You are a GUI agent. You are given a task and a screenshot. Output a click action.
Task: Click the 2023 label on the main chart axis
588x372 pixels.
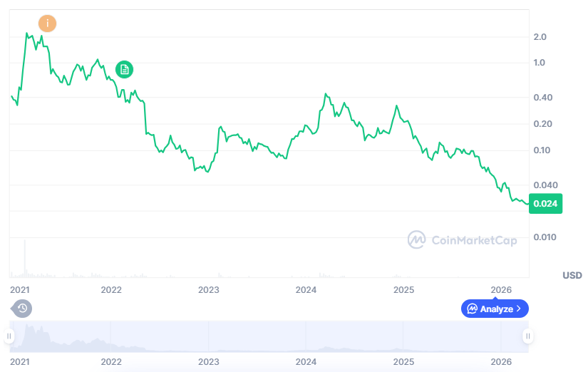tap(209, 290)
